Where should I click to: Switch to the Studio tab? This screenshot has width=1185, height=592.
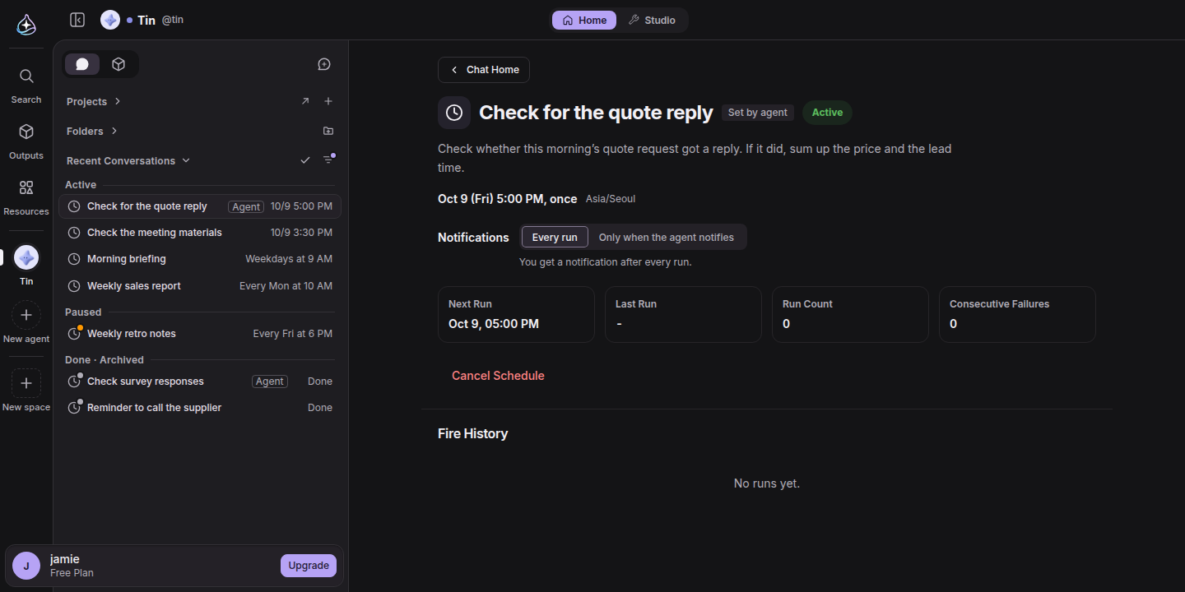(652, 20)
